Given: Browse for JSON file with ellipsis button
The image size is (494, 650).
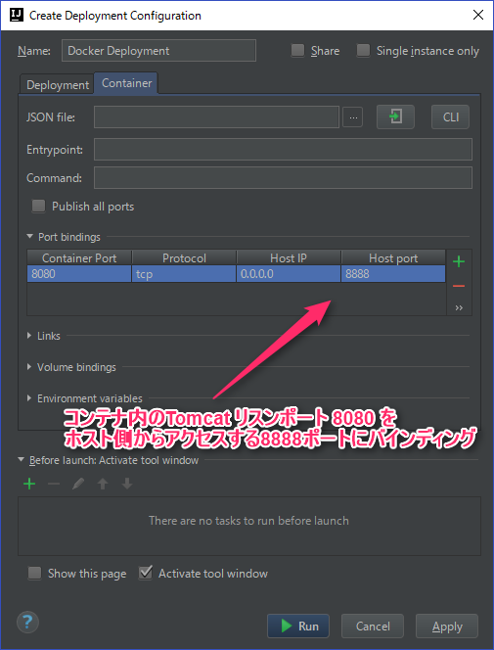Looking at the screenshot, I should (353, 117).
